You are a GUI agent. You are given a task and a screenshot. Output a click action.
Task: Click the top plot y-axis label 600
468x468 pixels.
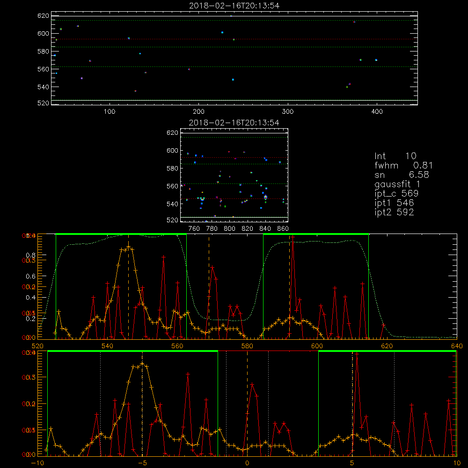(x=43, y=33)
